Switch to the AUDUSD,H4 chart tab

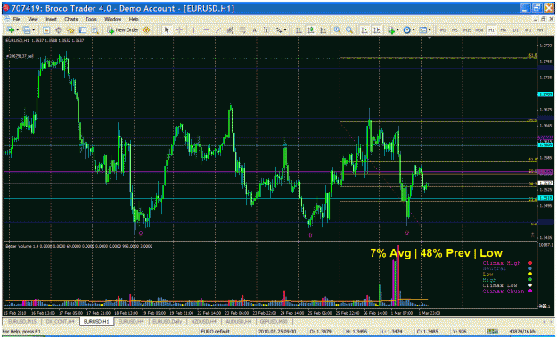(238, 321)
